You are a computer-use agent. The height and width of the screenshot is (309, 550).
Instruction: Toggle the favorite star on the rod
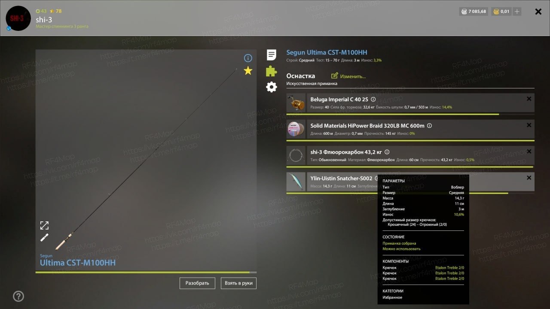(x=248, y=71)
